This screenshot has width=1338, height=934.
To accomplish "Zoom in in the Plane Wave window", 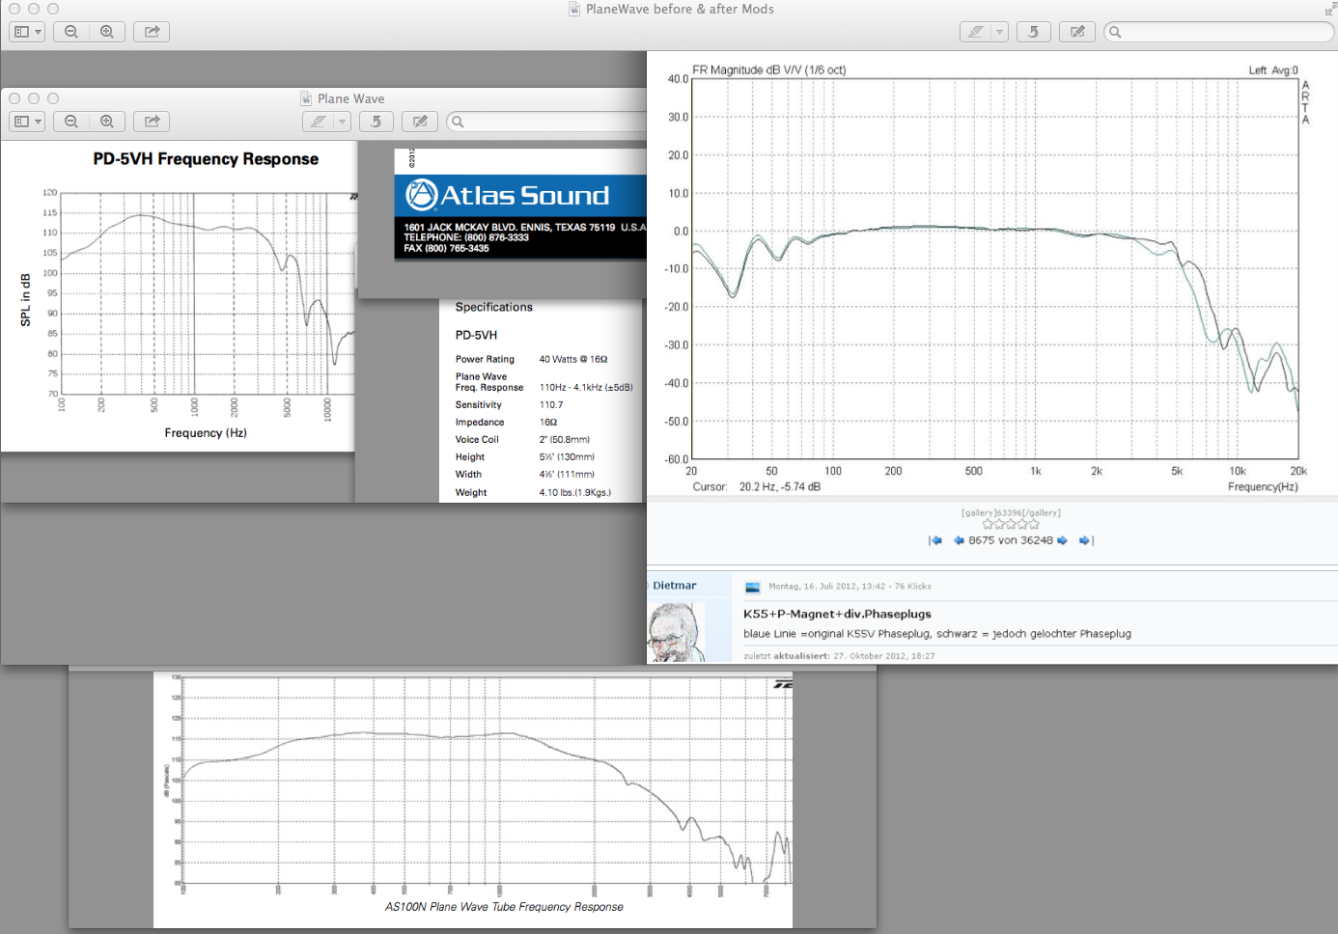I will point(107,122).
